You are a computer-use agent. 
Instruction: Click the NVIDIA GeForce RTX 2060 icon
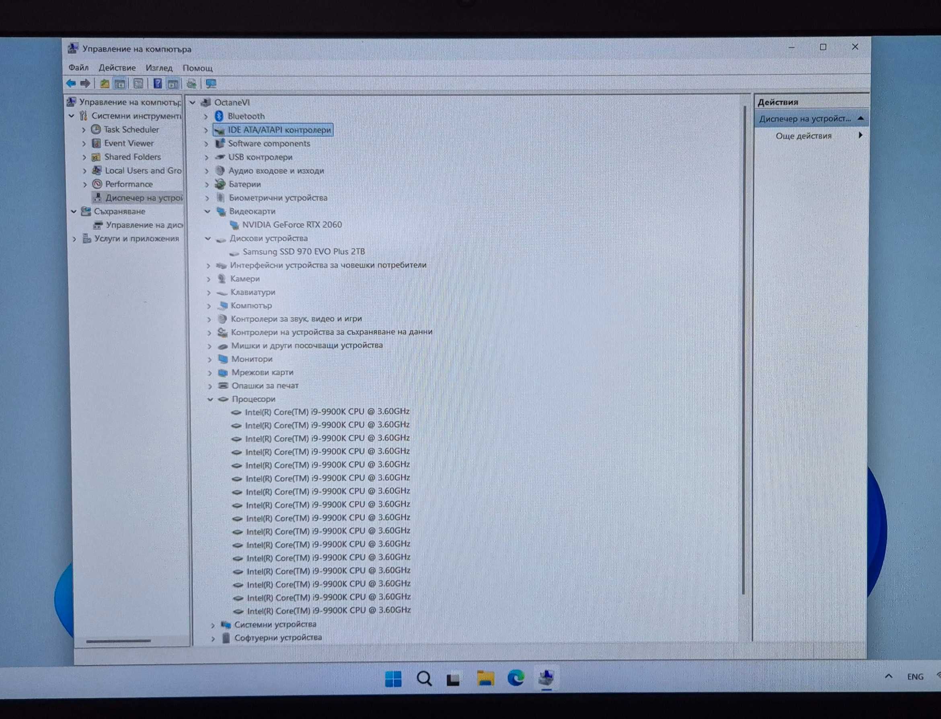pos(234,225)
